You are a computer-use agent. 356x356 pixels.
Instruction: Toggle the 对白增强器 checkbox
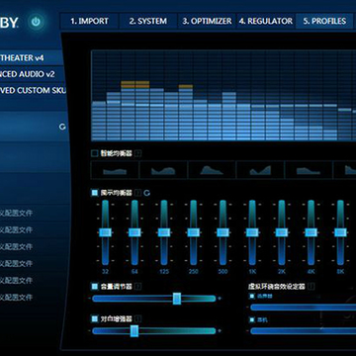[x=95, y=318]
